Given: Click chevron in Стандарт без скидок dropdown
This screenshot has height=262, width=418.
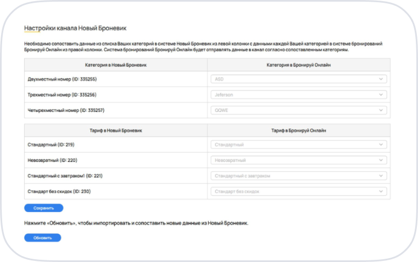Looking at the screenshot, I should (381, 191).
